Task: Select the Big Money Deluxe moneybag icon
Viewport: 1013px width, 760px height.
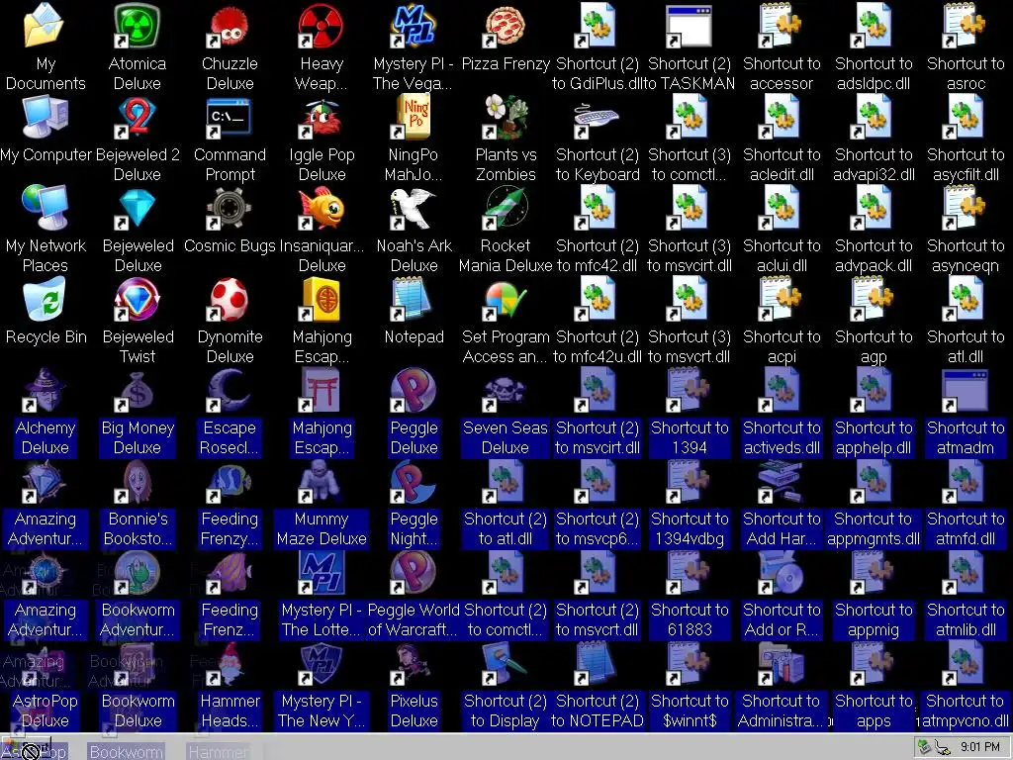Action: [137, 390]
